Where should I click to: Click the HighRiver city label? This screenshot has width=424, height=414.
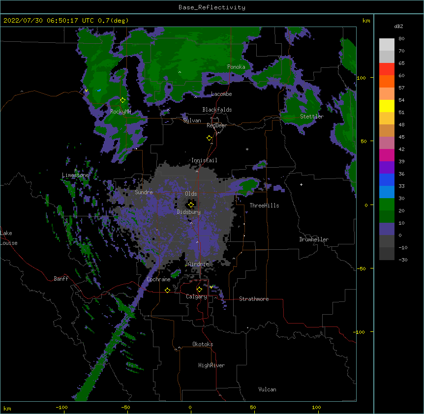tap(211, 365)
